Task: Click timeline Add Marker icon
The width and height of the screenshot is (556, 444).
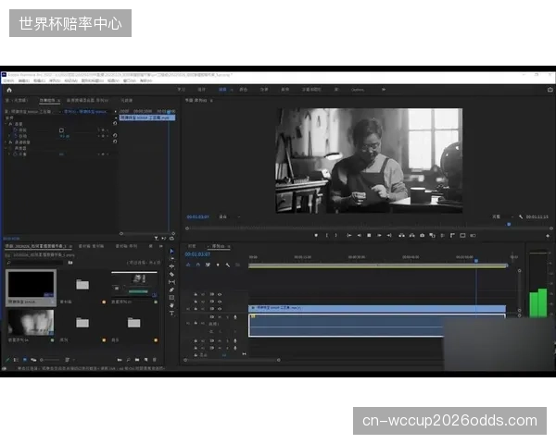Action: point(218,265)
